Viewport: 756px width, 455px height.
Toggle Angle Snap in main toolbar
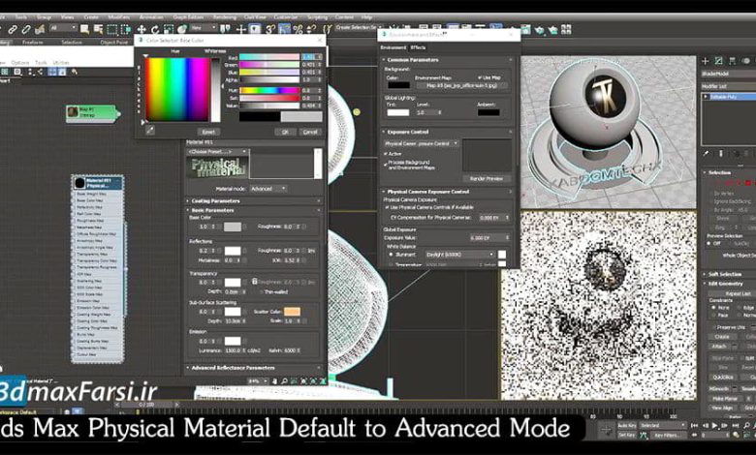[x=284, y=29]
